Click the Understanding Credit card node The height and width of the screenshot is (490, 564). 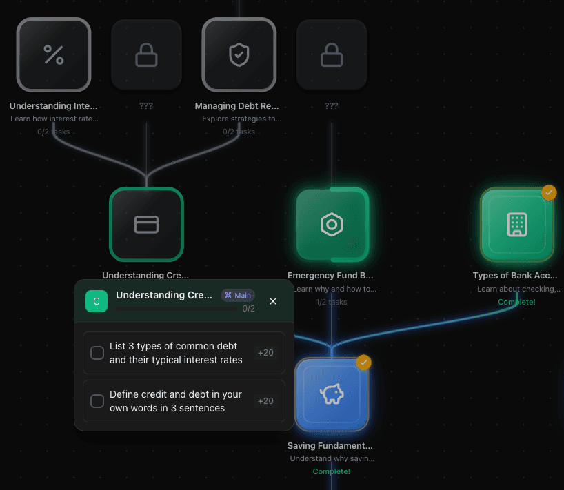[x=146, y=225]
